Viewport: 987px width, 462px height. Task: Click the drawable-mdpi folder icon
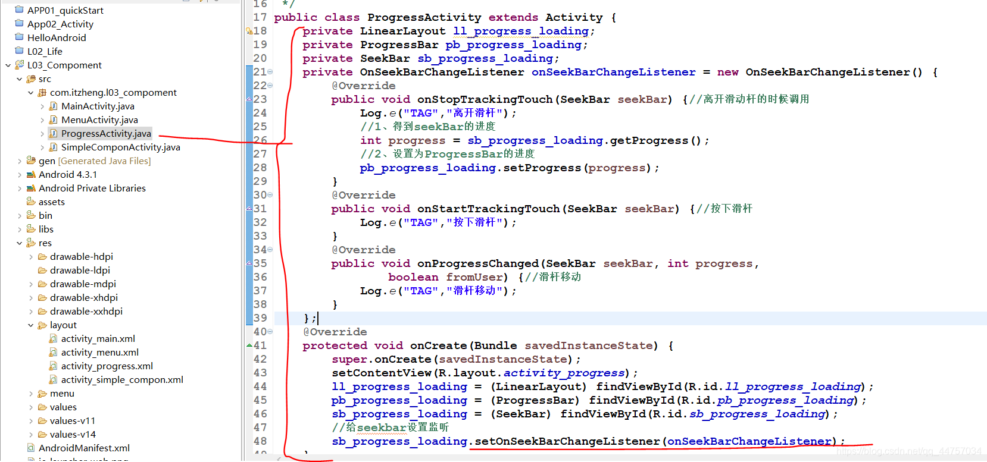[42, 284]
